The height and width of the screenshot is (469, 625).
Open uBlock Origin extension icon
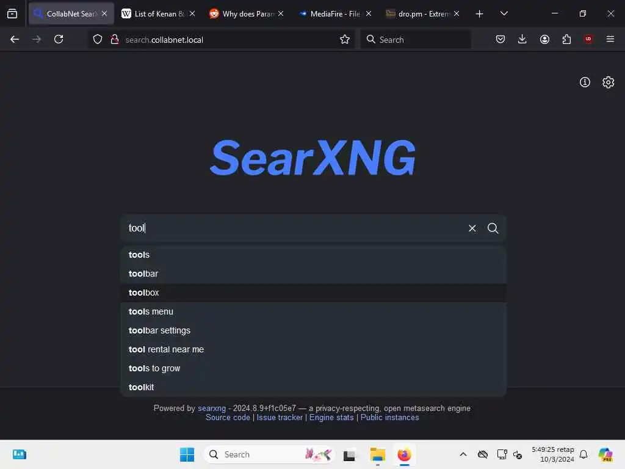588,39
